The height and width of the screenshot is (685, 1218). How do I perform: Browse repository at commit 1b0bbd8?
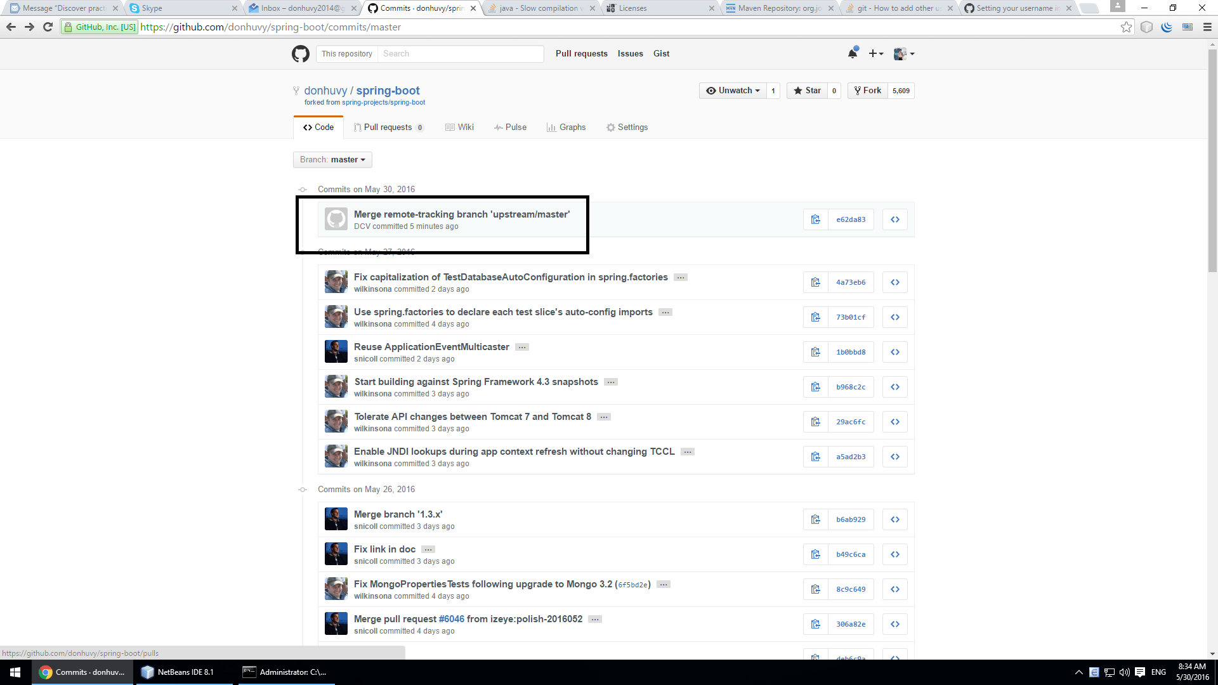[894, 352]
